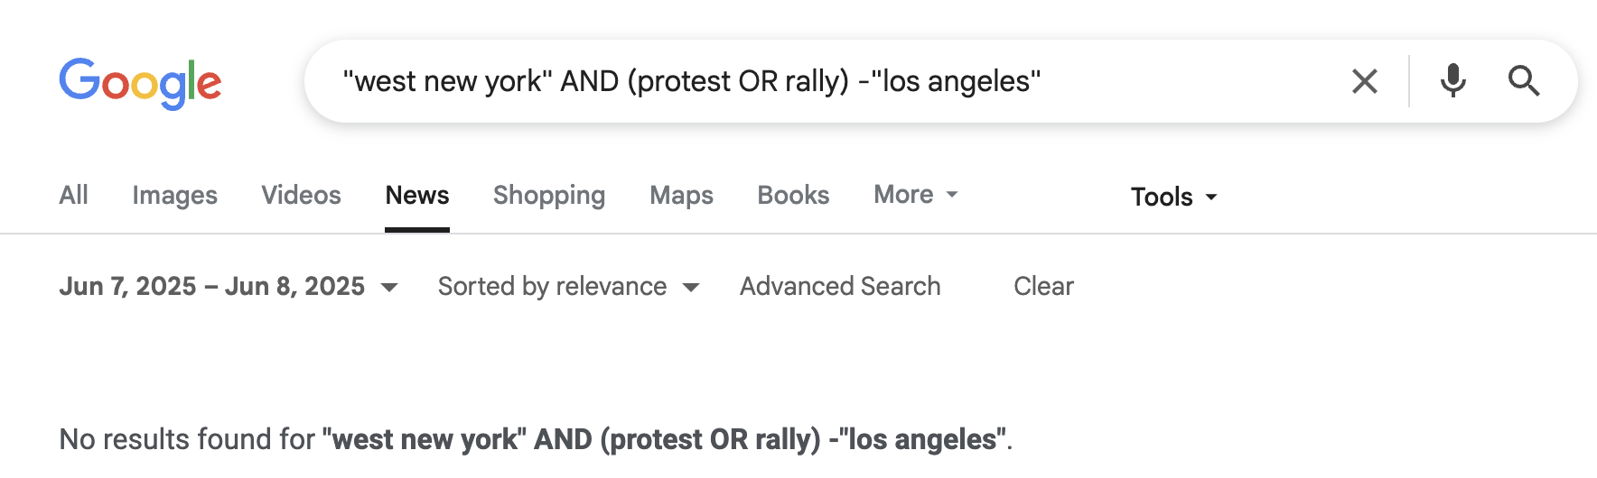Switch to the Books tab
The width and height of the screenshot is (1597, 478).
(x=794, y=195)
